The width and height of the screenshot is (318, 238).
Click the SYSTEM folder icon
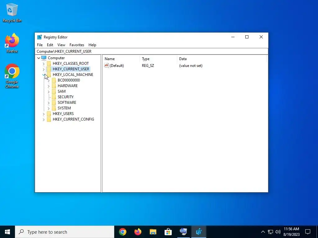[54, 108]
